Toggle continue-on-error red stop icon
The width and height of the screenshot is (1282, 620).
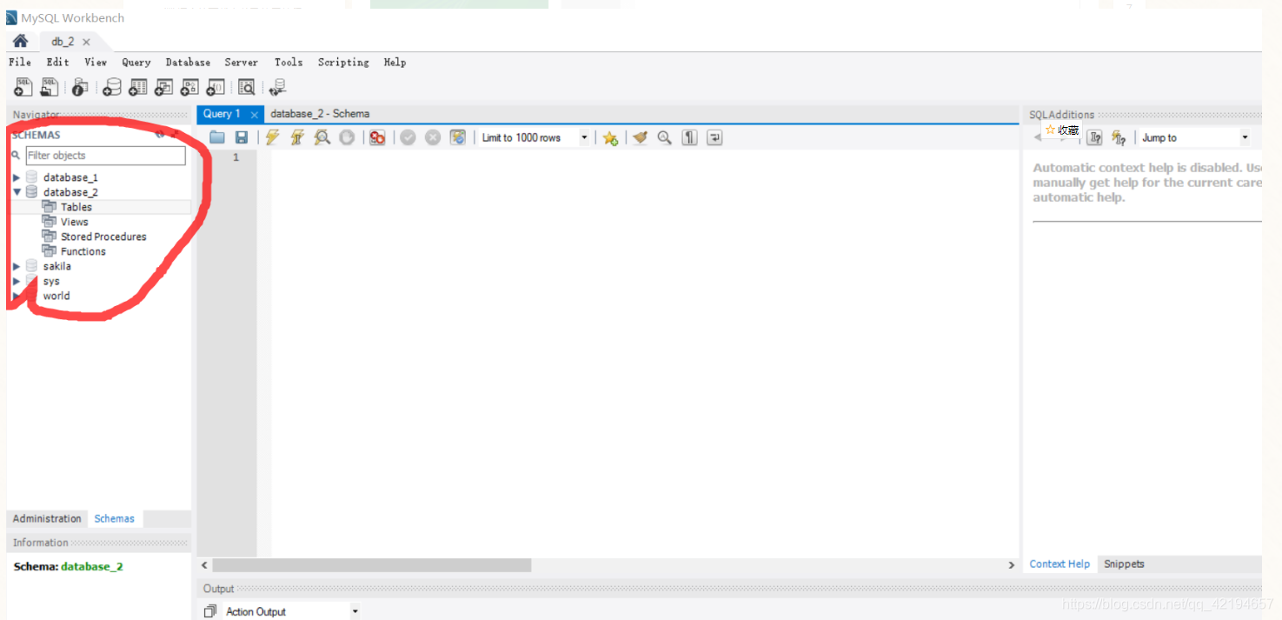click(x=377, y=137)
